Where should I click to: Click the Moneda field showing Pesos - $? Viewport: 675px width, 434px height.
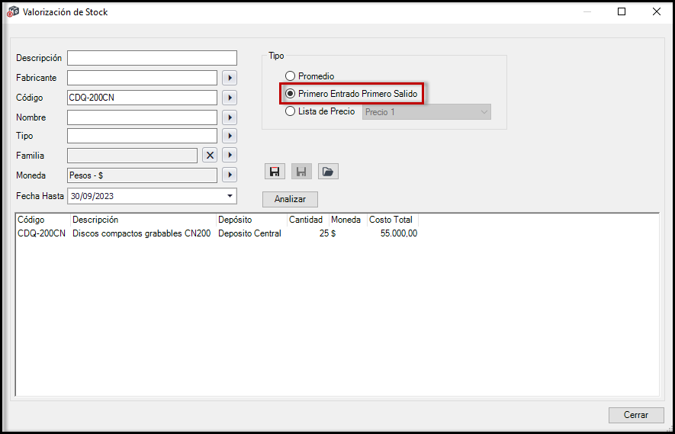click(142, 175)
